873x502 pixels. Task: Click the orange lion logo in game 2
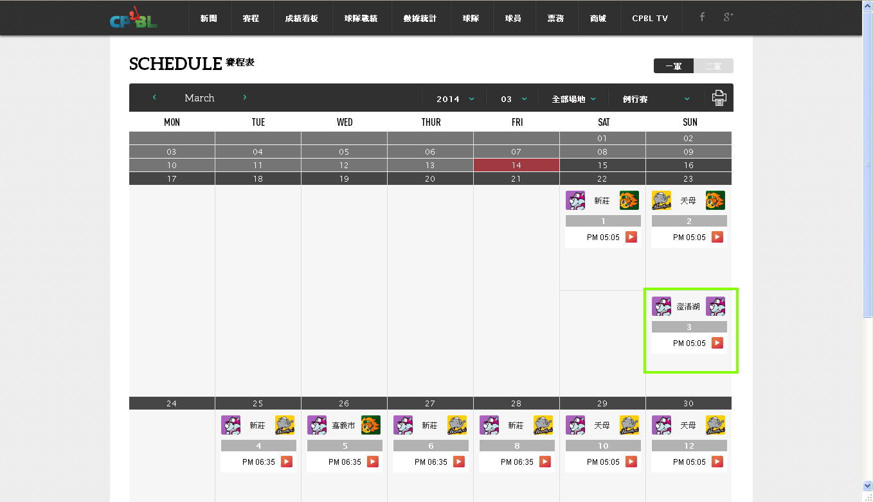tap(715, 200)
